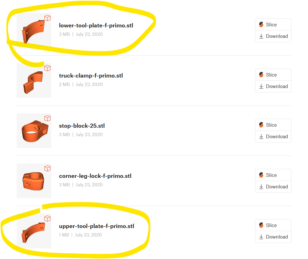Download stop-block-25.stl
The width and height of the screenshot is (308, 259).
(273, 136)
